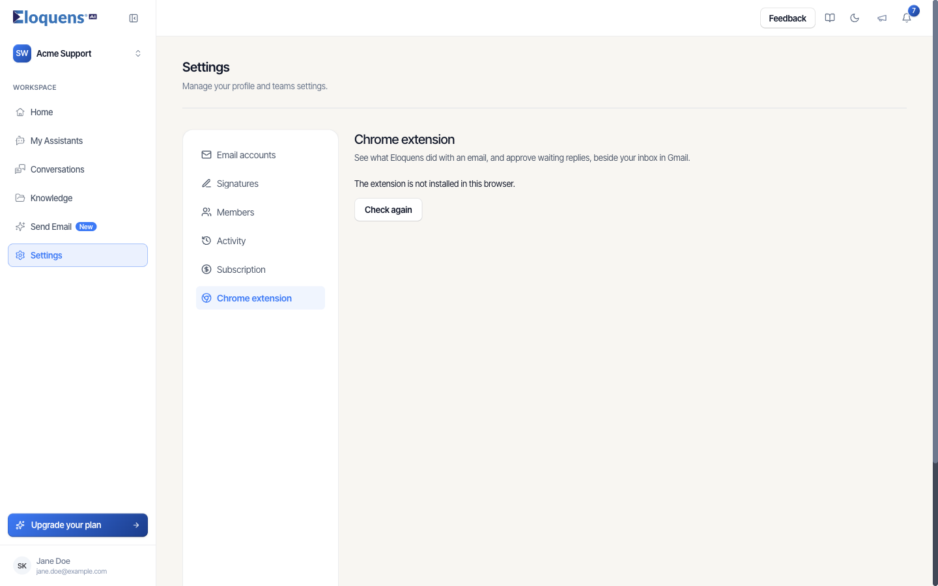Click the Send Email sparkle icon
Screen dimensions: 938x586
[20, 227]
